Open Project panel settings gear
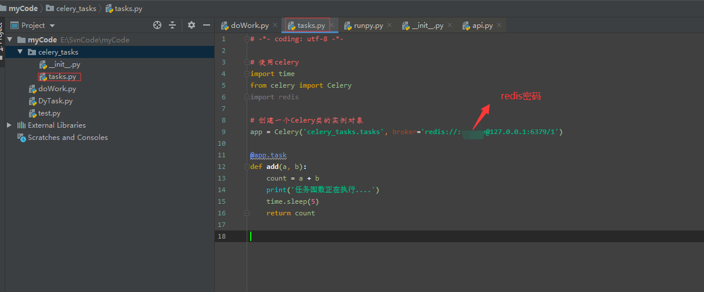The height and width of the screenshot is (292, 704). (x=192, y=25)
